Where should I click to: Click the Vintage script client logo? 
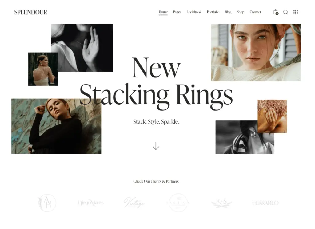134,203
